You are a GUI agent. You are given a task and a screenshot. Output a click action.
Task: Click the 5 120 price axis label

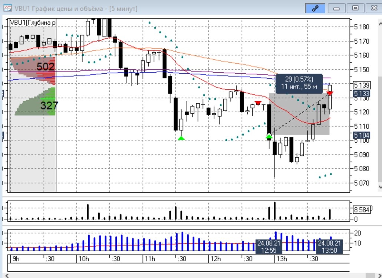pyautogui.click(x=362, y=112)
